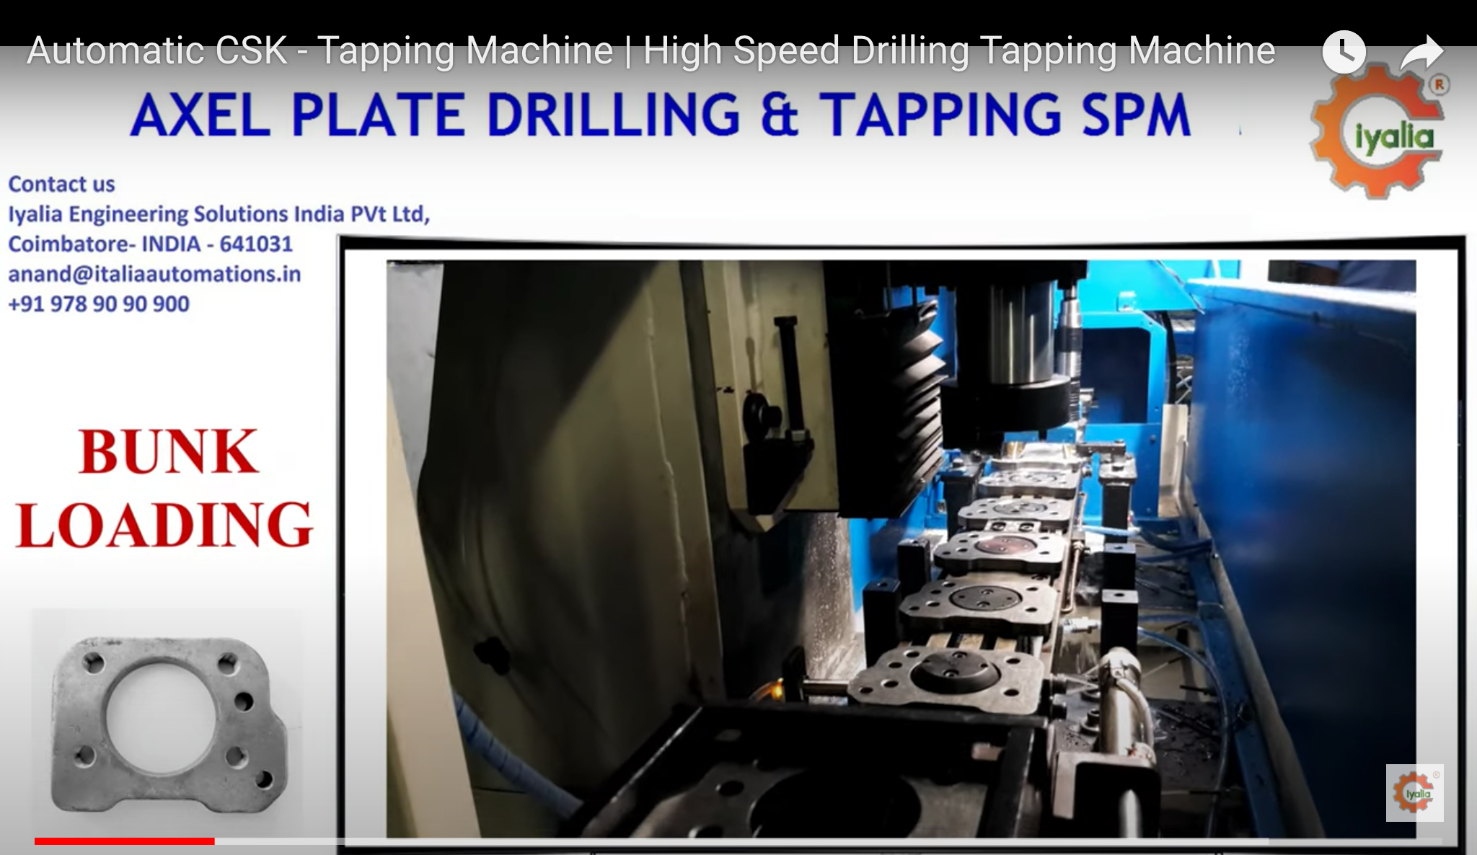1477x855 pixels.
Task: Click the drilling machine video frame
Action: (901, 549)
